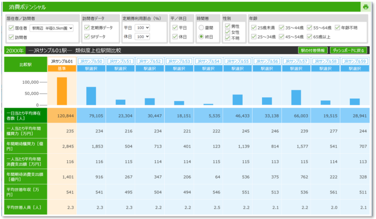
Task: Click 平均世帯人員 row header
Action: [x=26, y=207]
